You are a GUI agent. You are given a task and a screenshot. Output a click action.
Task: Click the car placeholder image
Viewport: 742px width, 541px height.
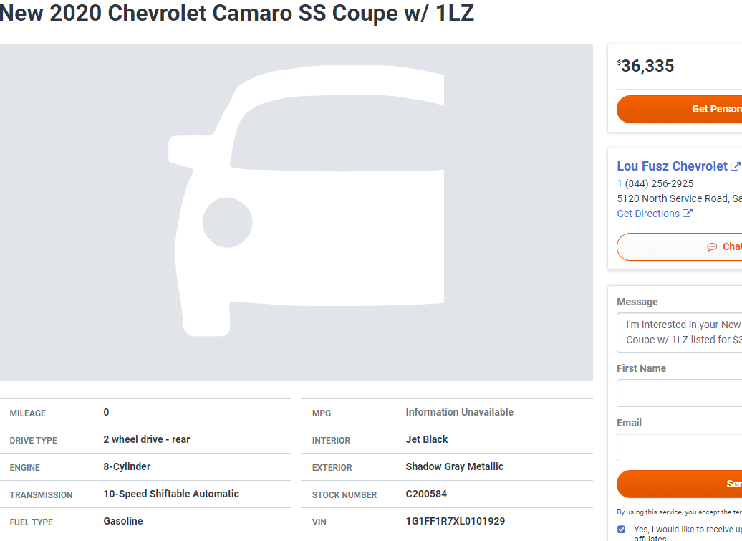coord(297,212)
